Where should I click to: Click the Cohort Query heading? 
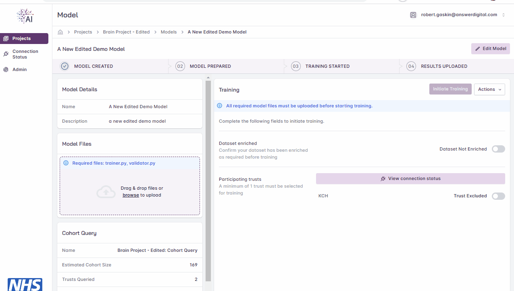(79, 233)
